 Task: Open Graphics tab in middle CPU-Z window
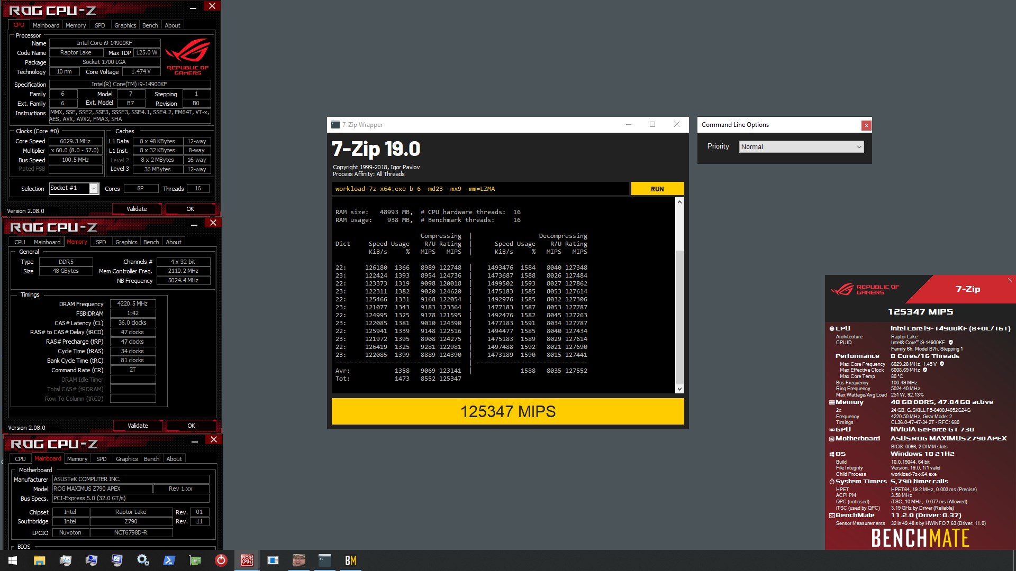click(x=126, y=242)
